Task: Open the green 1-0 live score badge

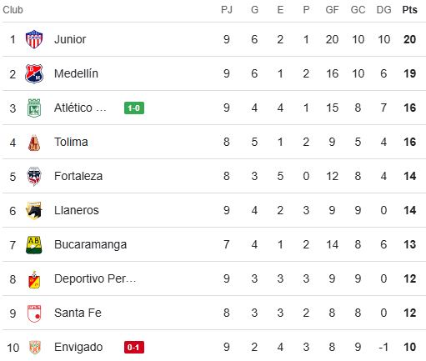Action: click(134, 108)
